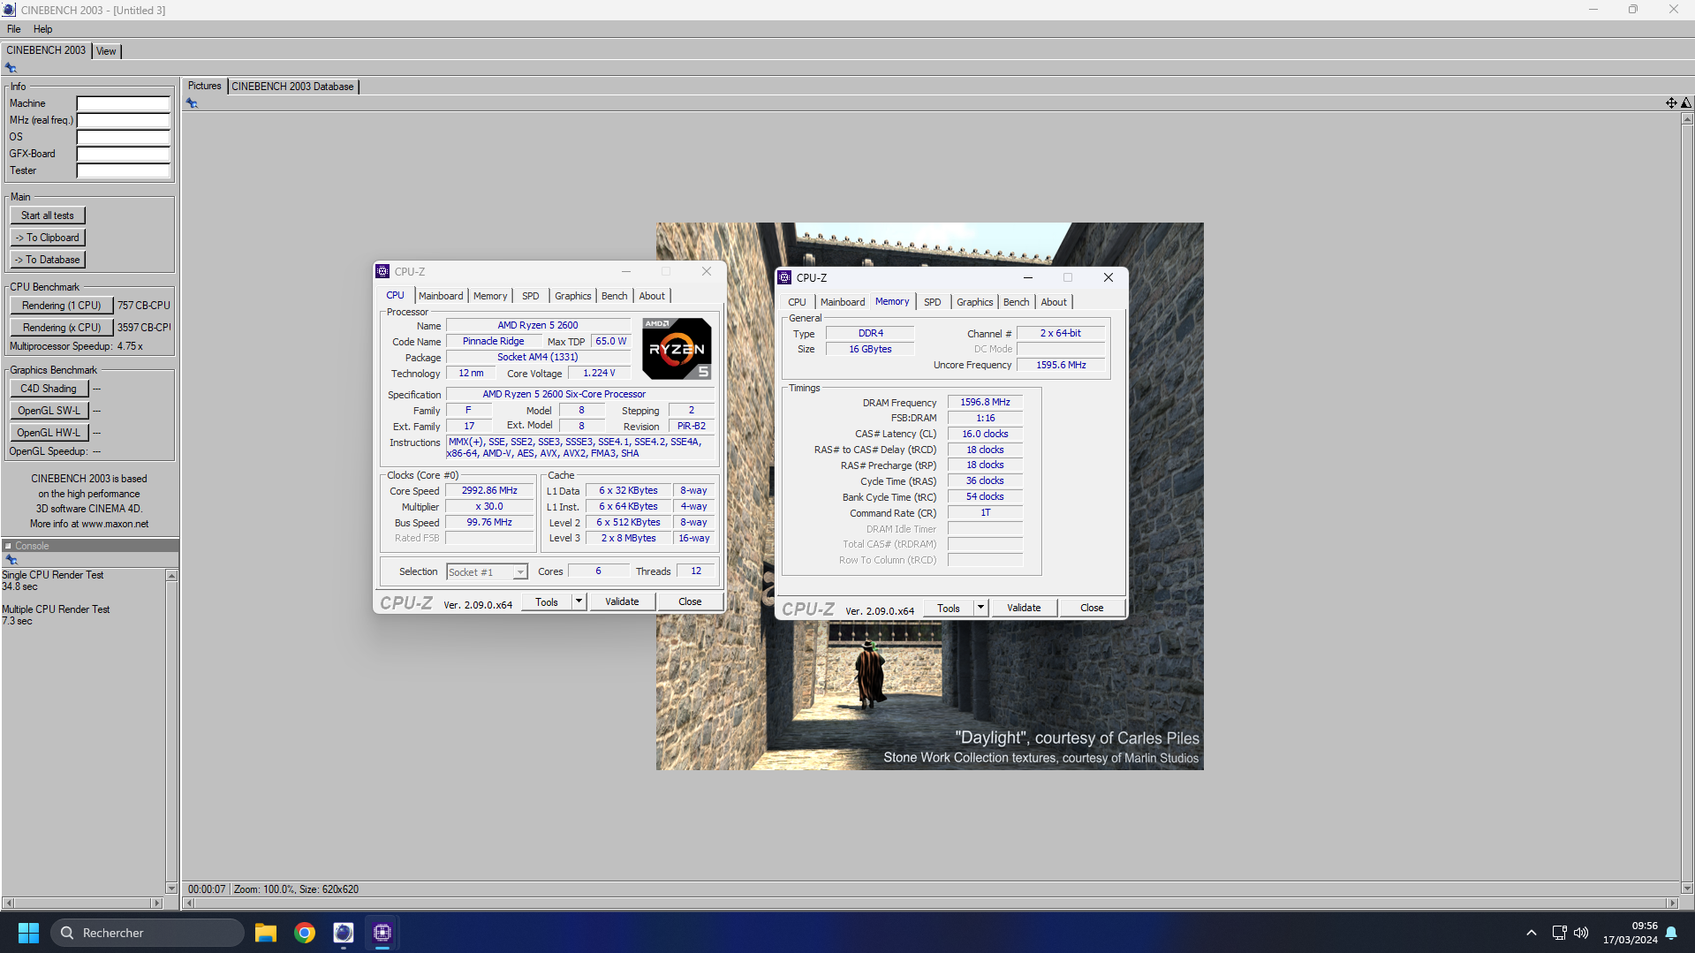Start the OpenGL SW-L test
The image size is (1695, 953).
tap(49, 411)
